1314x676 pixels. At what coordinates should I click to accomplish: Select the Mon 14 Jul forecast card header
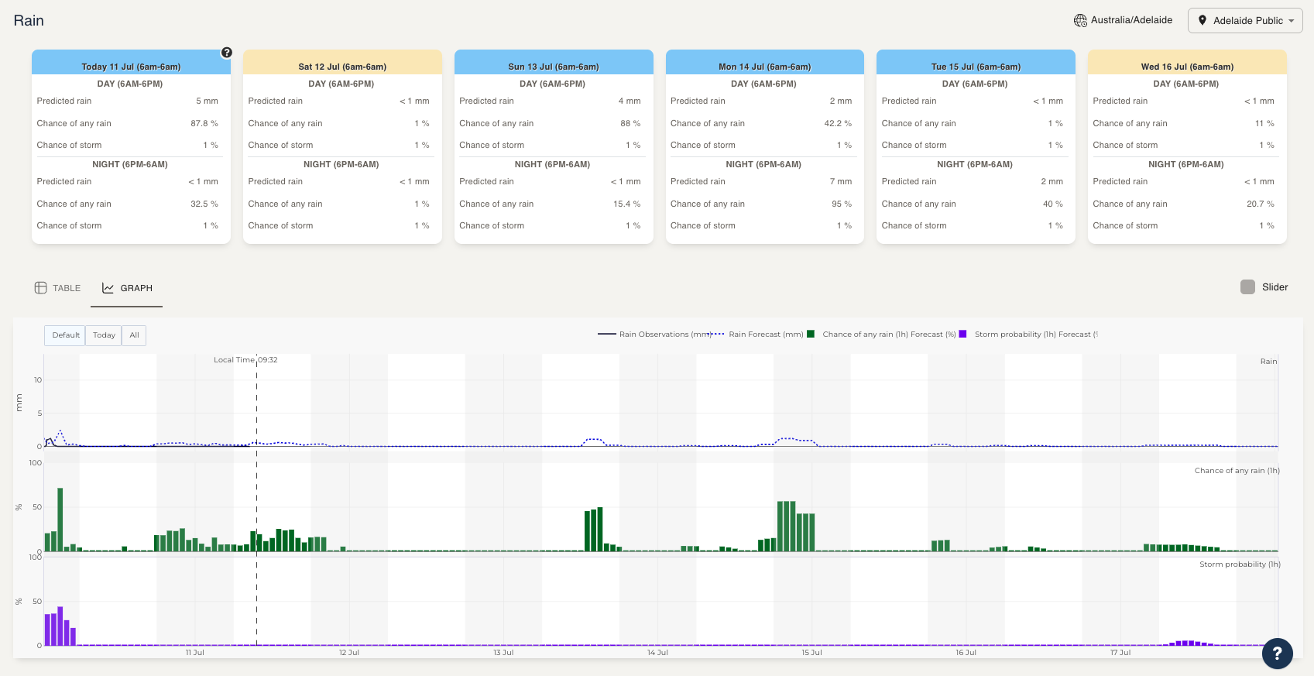tap(764, 66)
